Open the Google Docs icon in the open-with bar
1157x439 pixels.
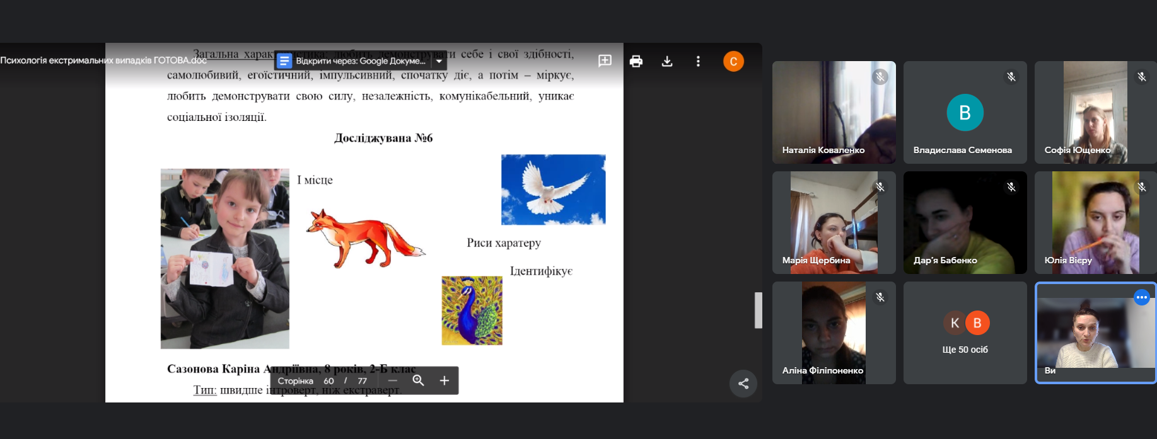click(284, 61)
